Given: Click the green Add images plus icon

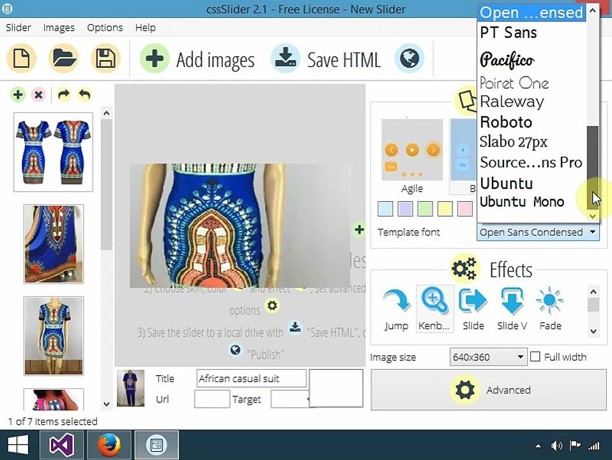Looking at the screenshot, I should pyautogui.click(x=155, y=59).
